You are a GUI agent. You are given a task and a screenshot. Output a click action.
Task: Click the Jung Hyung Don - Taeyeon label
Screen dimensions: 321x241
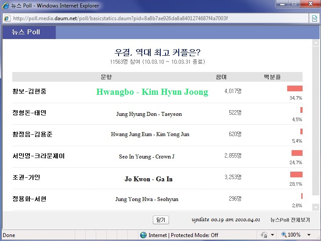pyautogui.click(x=149, y=114)
